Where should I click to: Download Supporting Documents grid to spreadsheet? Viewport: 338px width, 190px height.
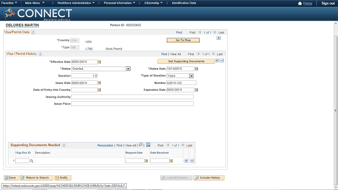[148, 145]
